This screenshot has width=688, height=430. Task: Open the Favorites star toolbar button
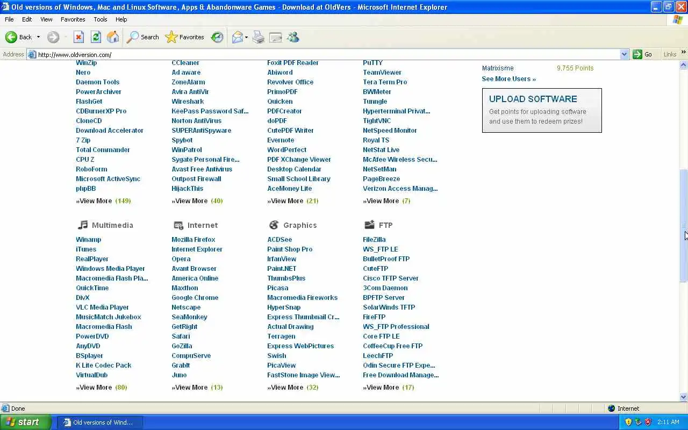point(185,37)
